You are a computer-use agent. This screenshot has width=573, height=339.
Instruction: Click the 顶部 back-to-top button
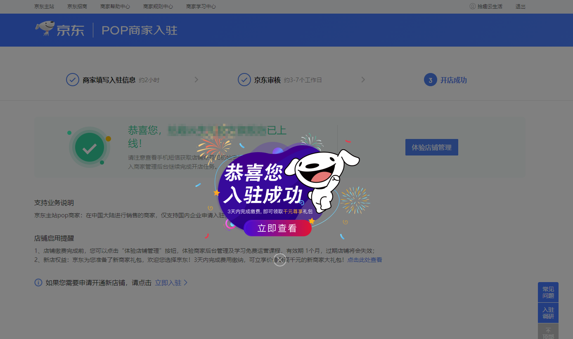click(548, 332)
